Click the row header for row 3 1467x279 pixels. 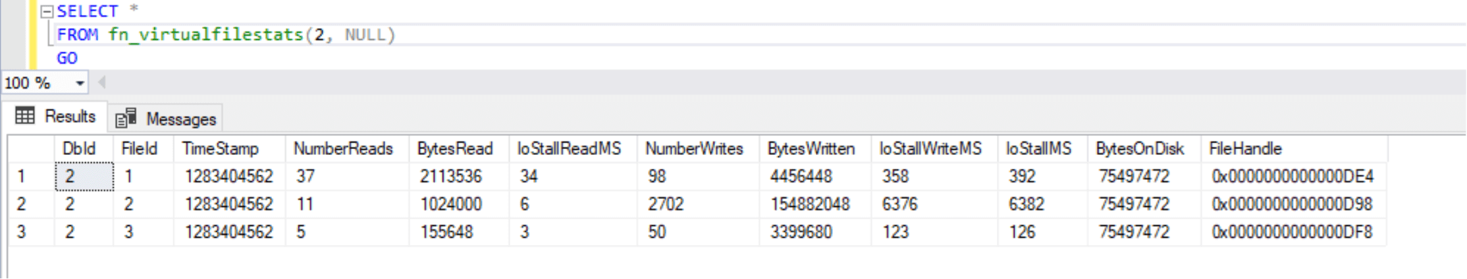tap(22, 232)
